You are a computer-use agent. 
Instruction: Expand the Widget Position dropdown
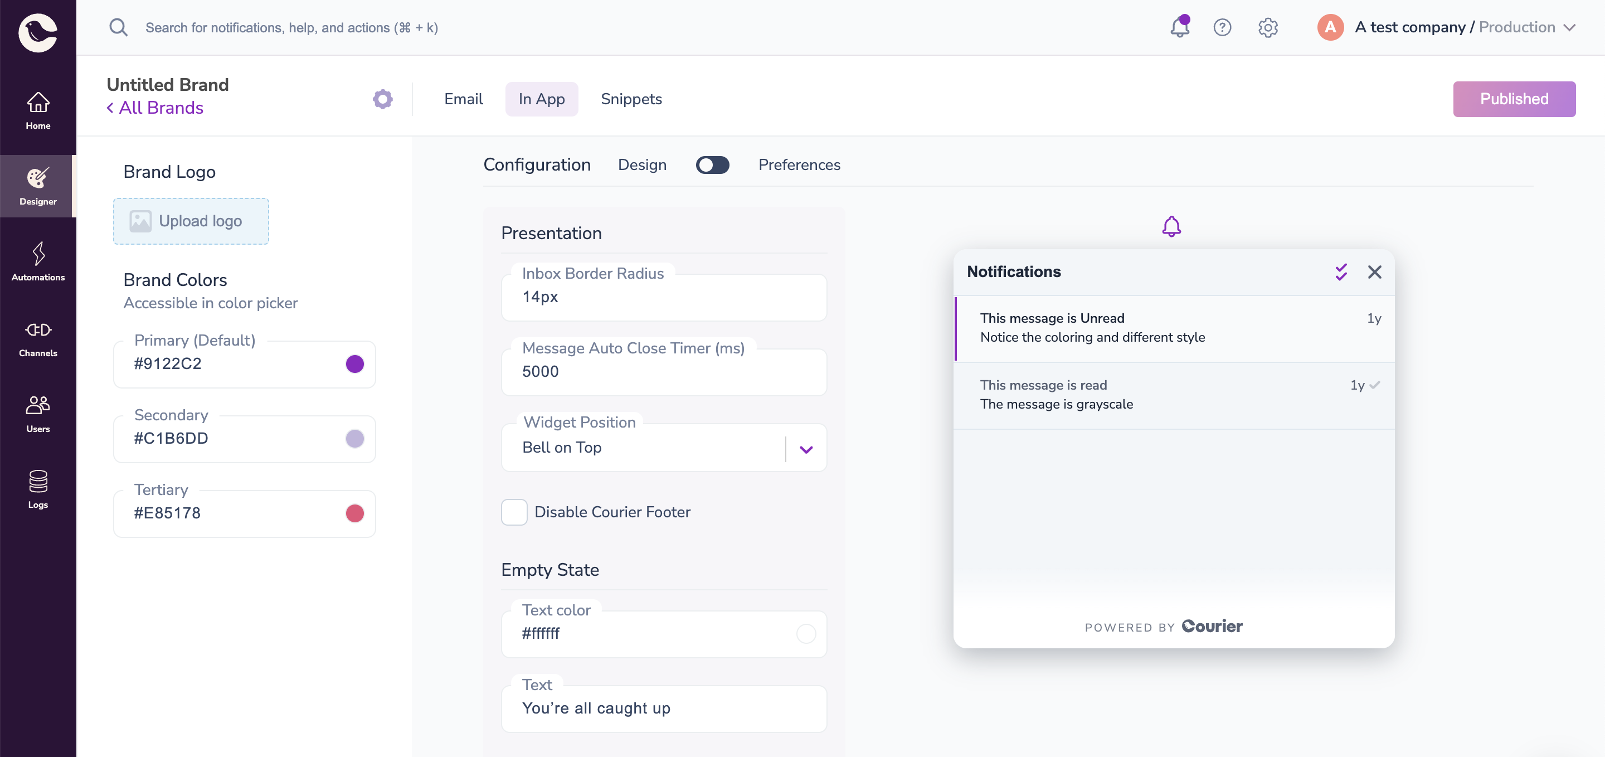(806, 449)
